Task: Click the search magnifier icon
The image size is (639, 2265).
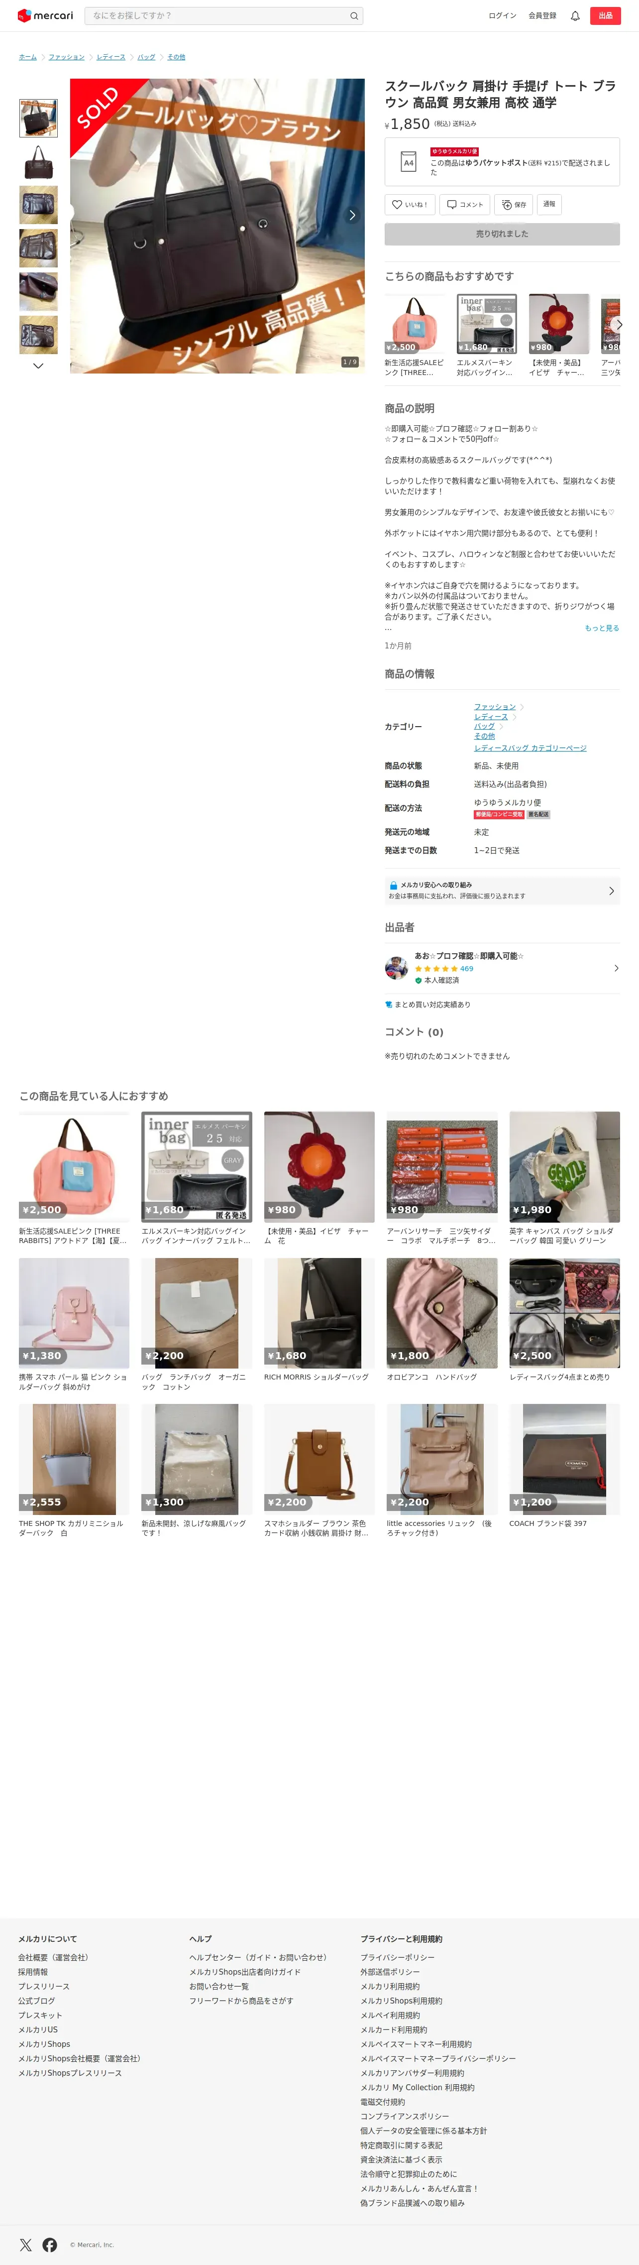Action: tap(353, 16)
